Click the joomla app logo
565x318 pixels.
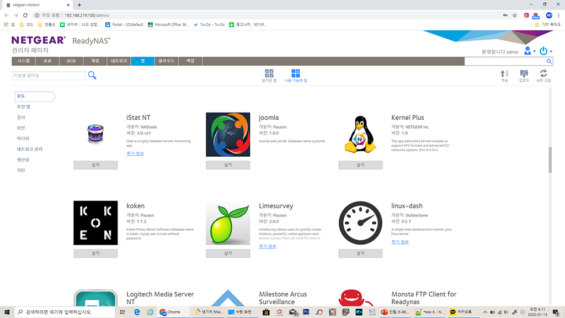(x=228, y=135)
